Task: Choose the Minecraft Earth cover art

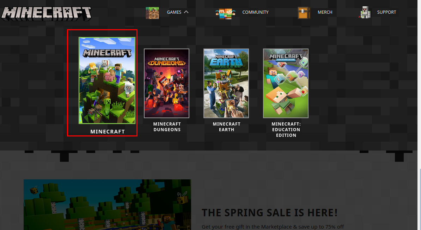Action: [226, 83]
